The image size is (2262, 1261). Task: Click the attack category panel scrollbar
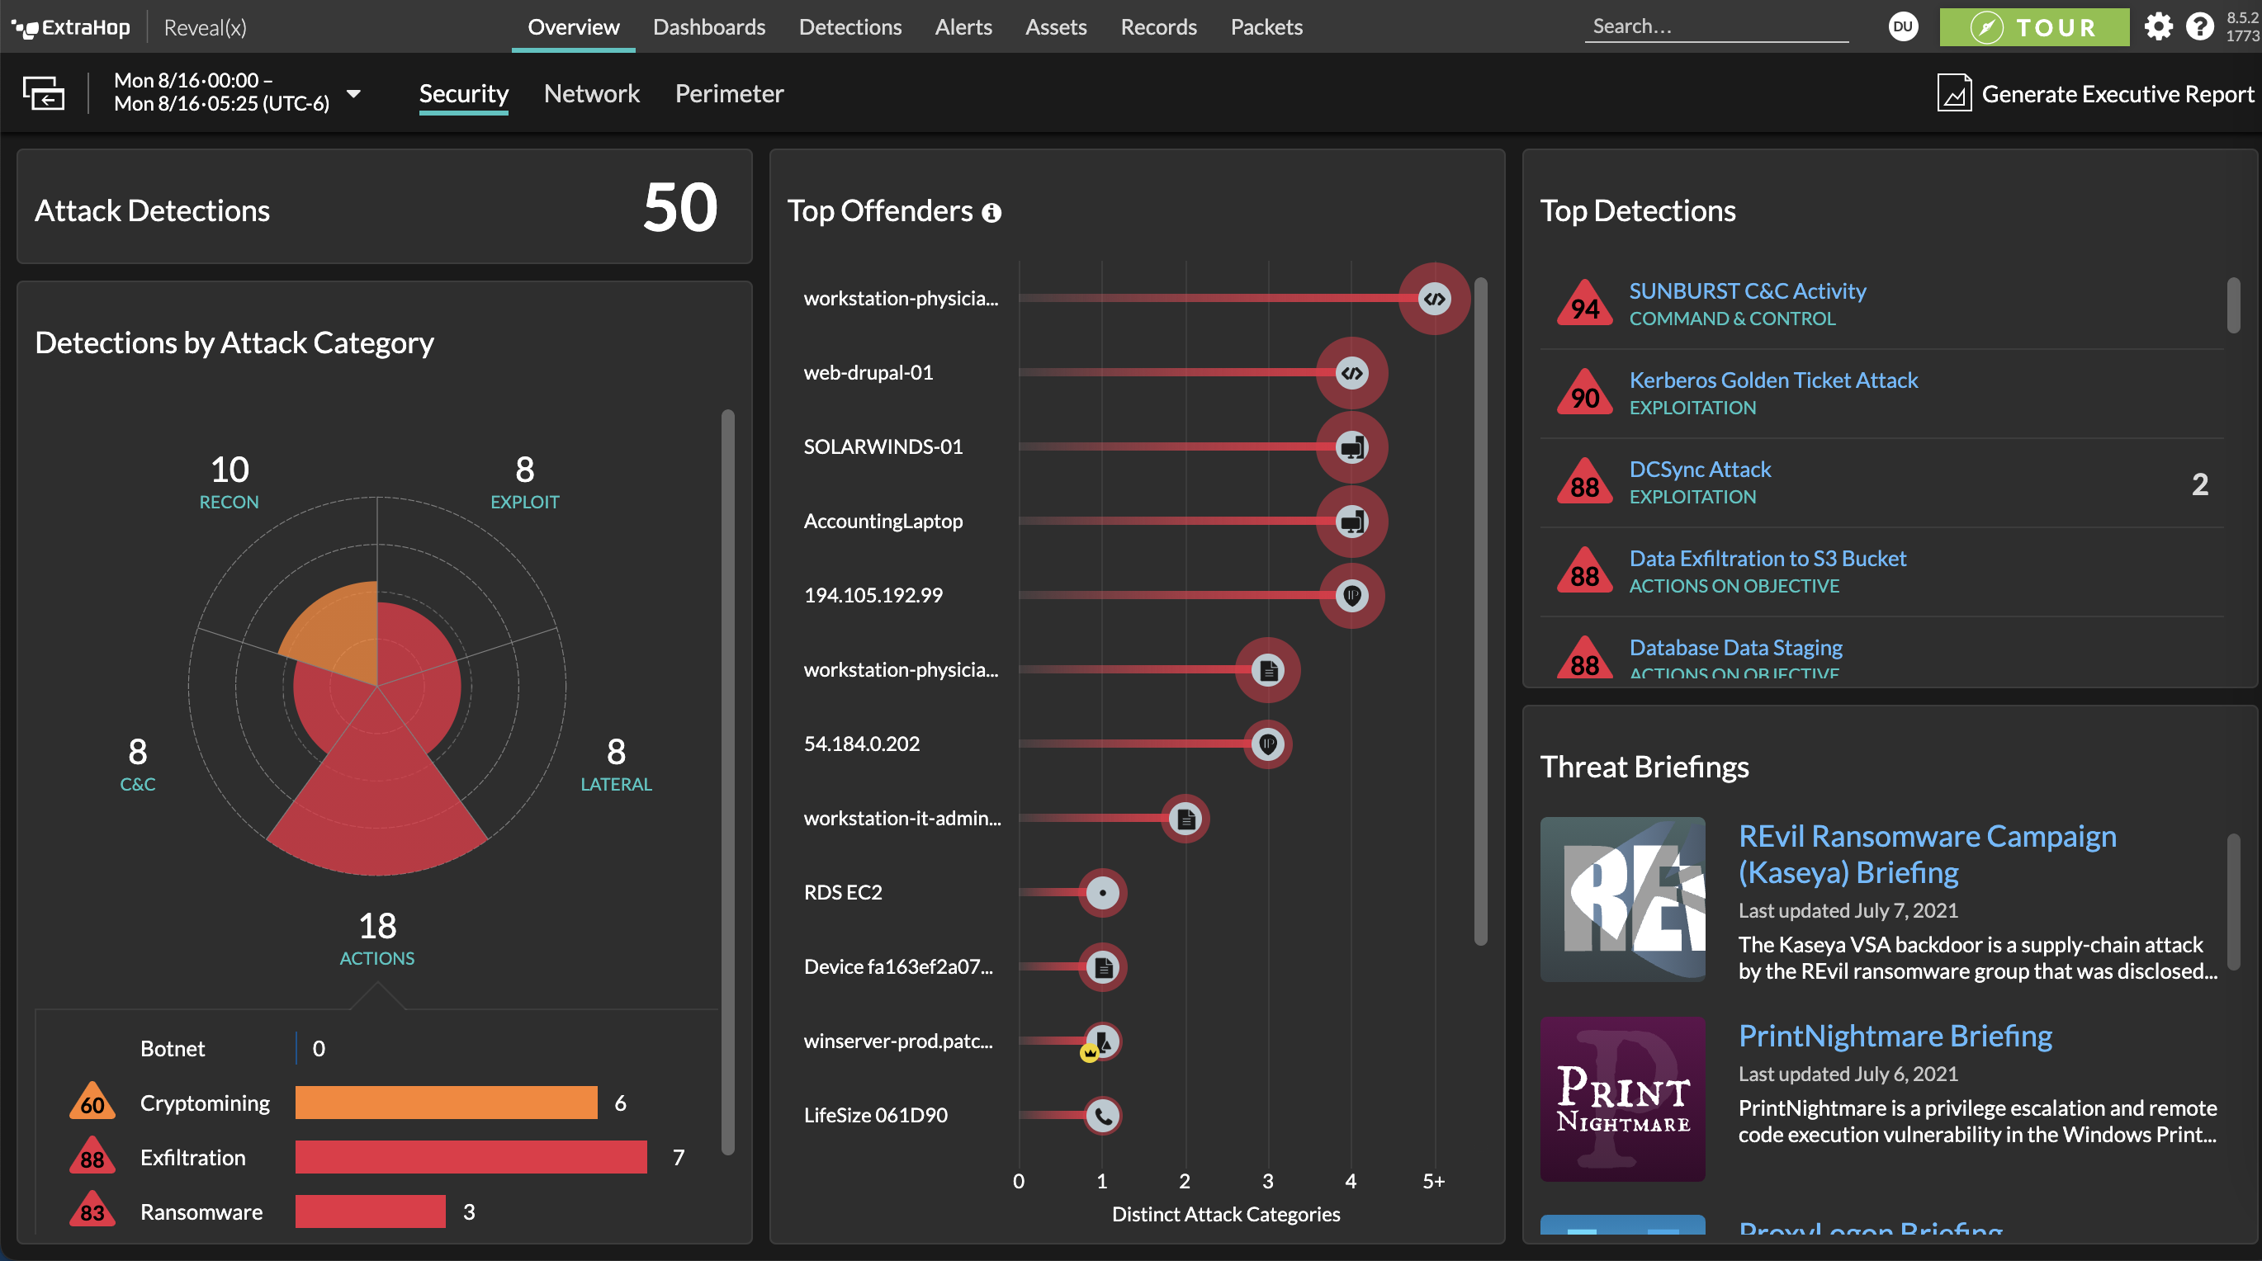point(727,782)
